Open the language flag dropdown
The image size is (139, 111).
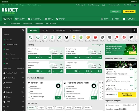(136, 5)
